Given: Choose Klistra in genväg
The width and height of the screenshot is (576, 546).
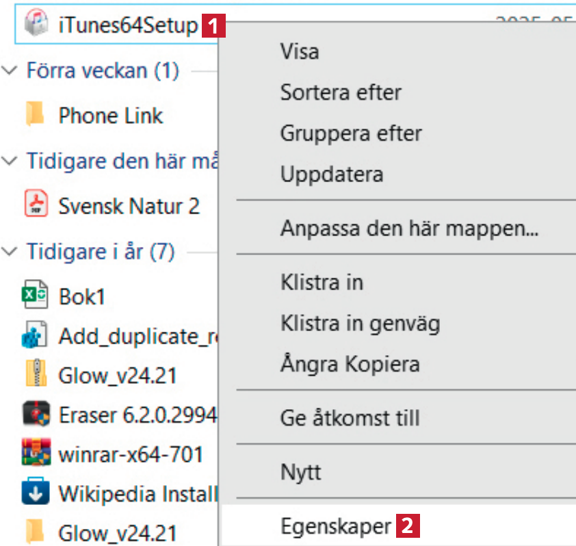Looking at the screenshot, I should [x=360, y=323].
